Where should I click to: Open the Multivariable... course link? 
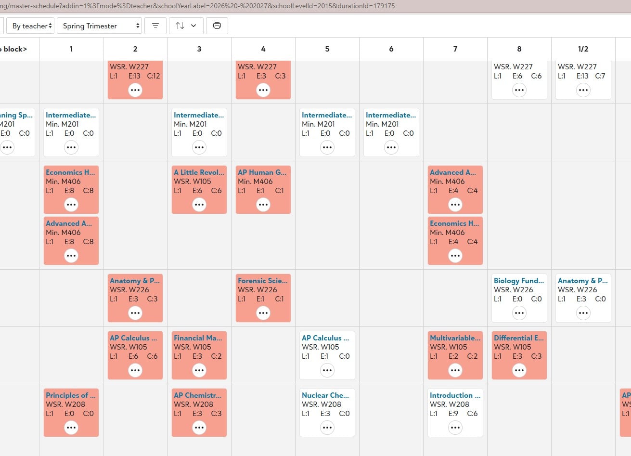(455, 338)
